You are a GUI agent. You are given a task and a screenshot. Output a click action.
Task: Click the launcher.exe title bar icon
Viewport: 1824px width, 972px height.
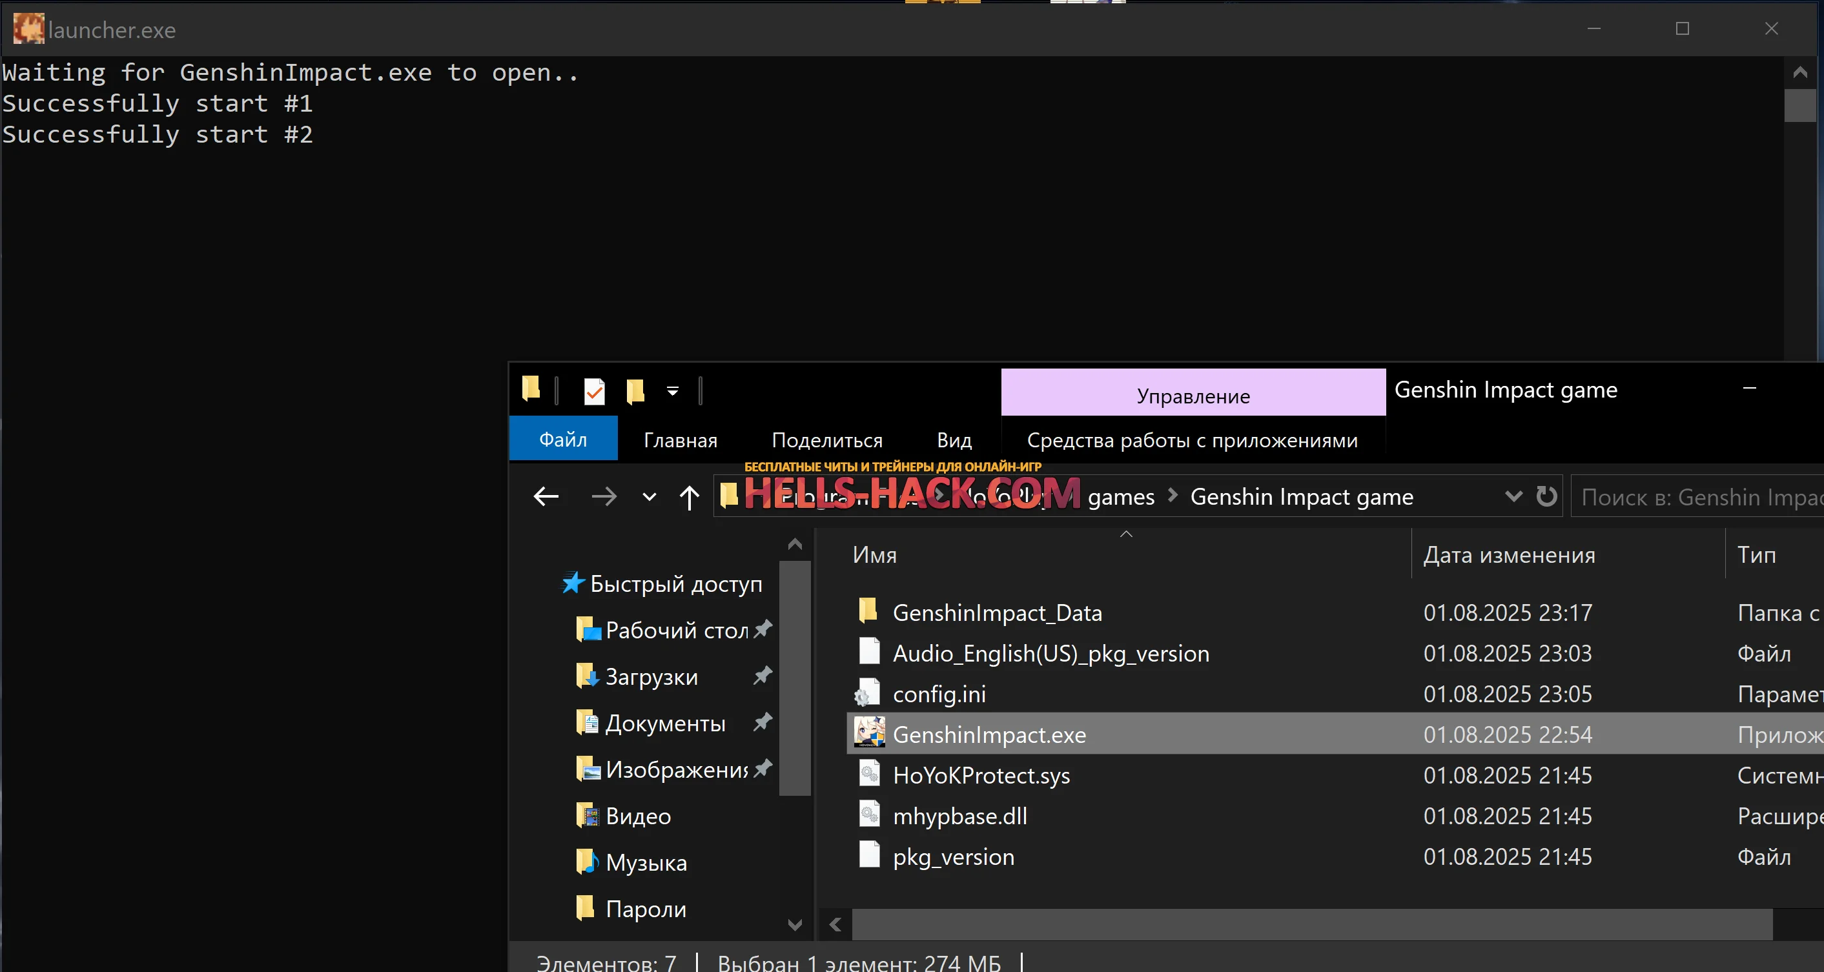pyautogui.click(x=28, y=29)
